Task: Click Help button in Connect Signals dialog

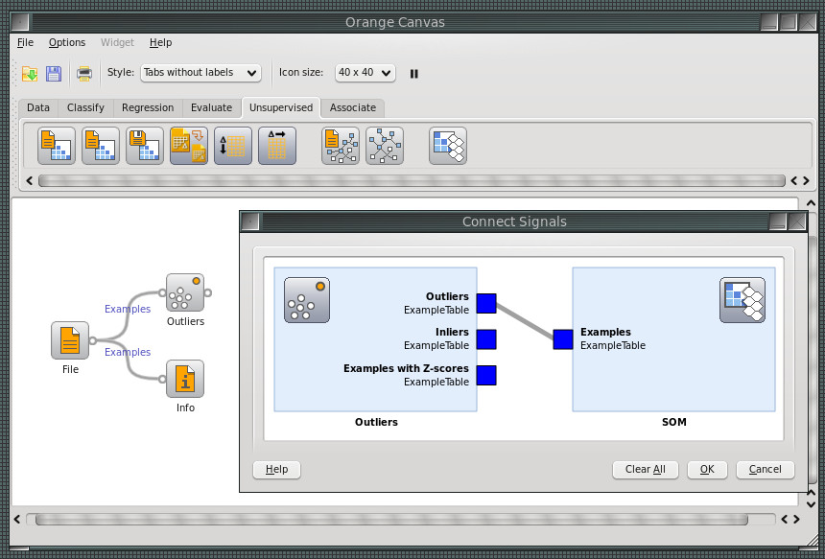Action: pos(276,470)
